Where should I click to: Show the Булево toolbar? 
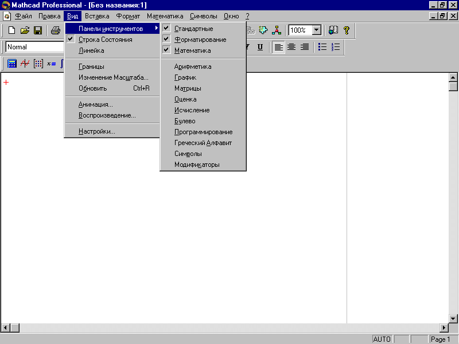(203, 121)
